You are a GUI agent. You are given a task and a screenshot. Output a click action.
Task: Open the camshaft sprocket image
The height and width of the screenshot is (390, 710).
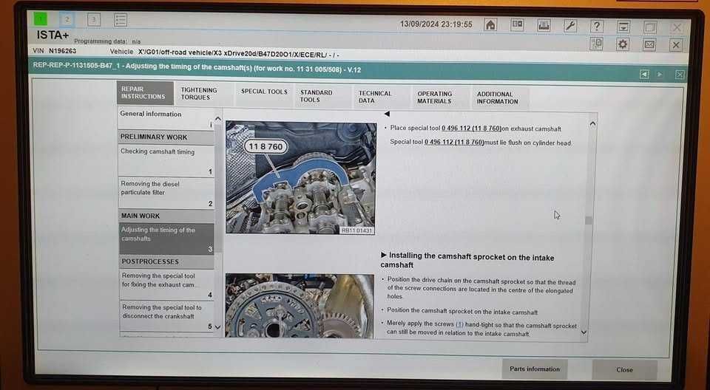[300, 305]
